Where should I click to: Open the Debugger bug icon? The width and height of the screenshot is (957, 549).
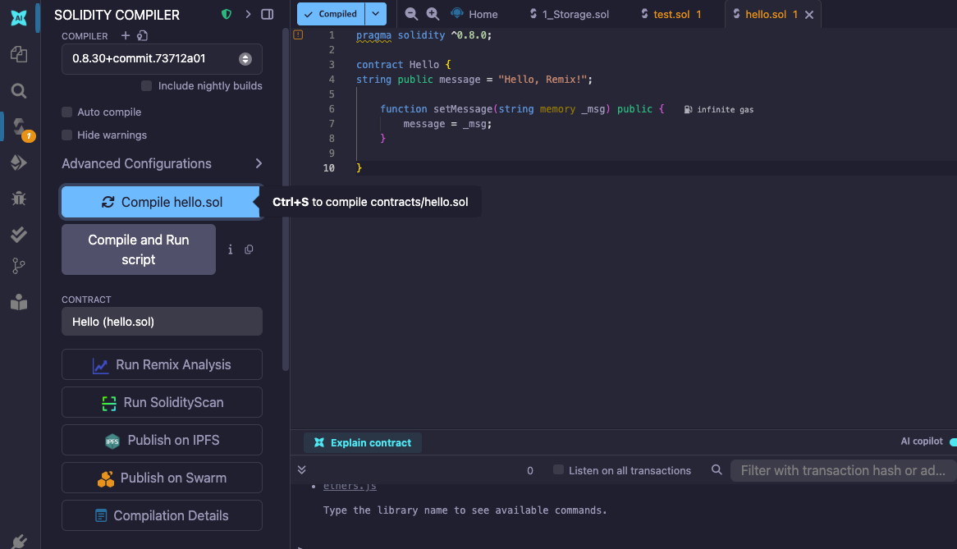click(18, 198)
